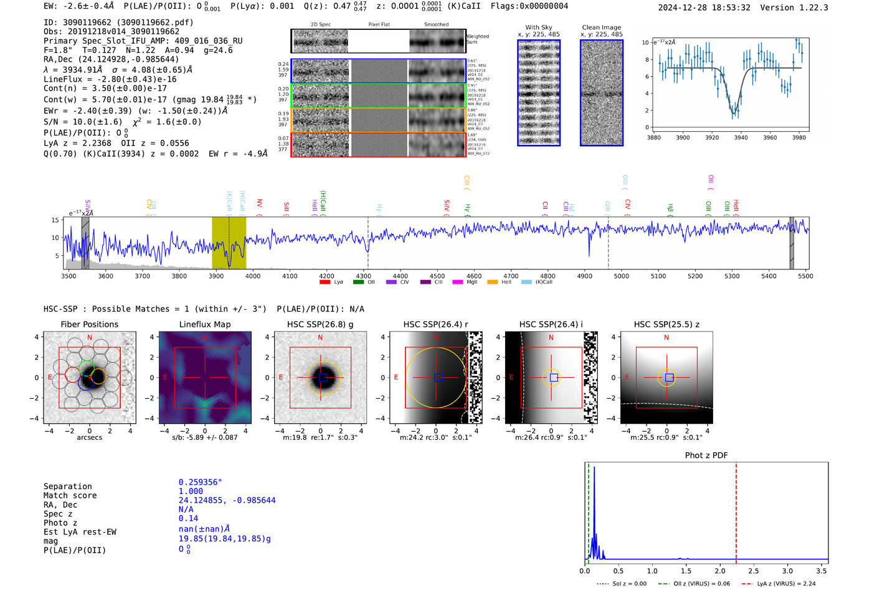
Task: Click the "Version 1.22.3" text
Action: pos(795,7)
